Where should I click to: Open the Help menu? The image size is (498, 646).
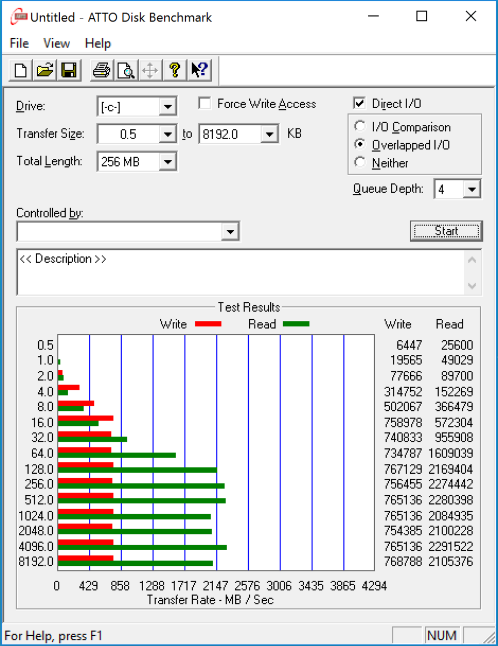tap(98, 44)
